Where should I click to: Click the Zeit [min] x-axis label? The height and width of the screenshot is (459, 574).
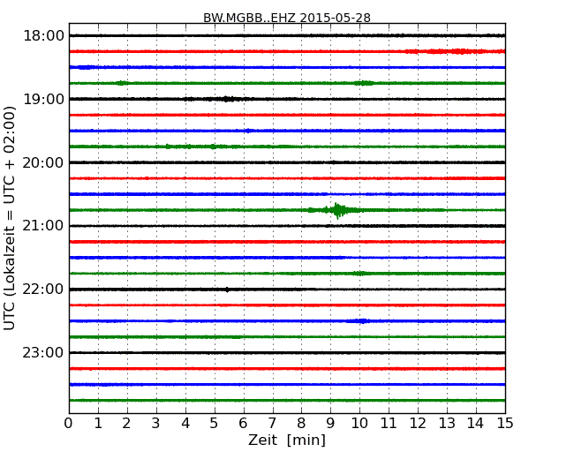coord(287,440)
